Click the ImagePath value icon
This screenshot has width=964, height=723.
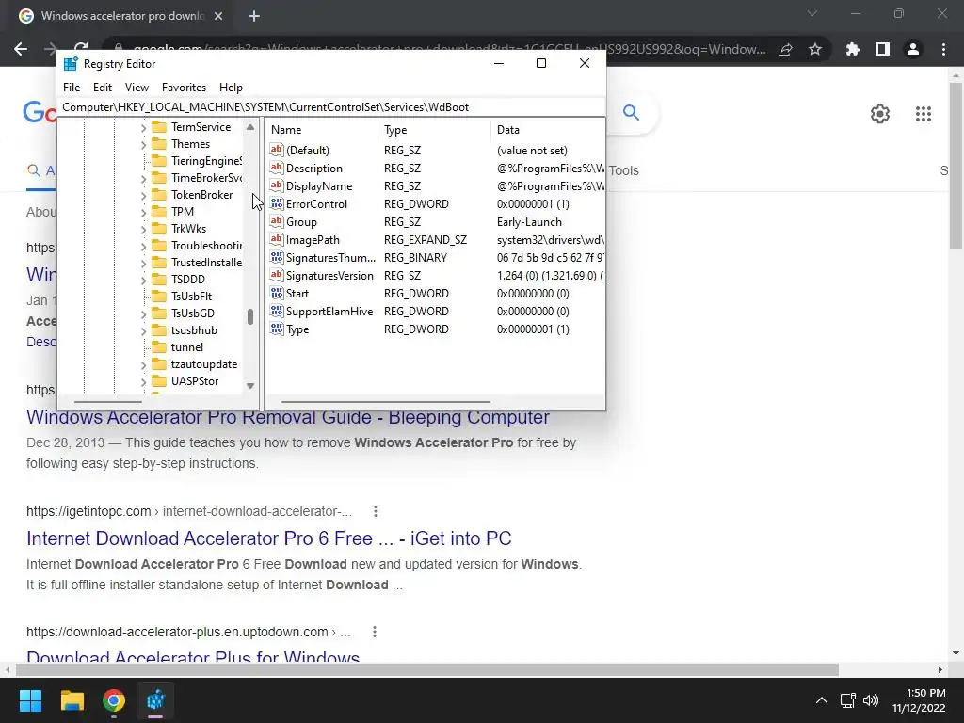click(277, 239)
